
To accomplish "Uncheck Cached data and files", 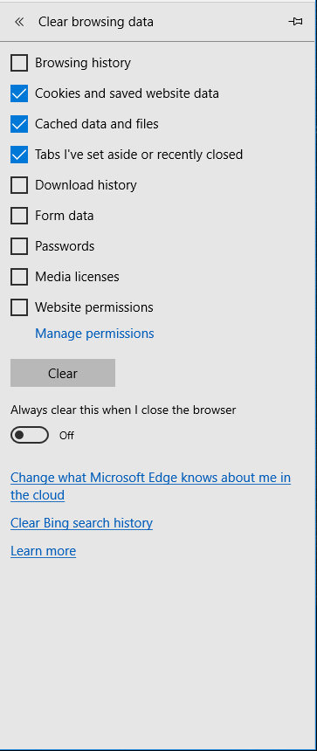I will point(19,124).
